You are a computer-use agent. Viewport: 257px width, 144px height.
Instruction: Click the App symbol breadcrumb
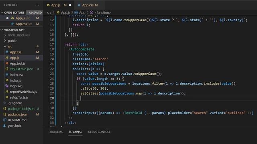82,12
